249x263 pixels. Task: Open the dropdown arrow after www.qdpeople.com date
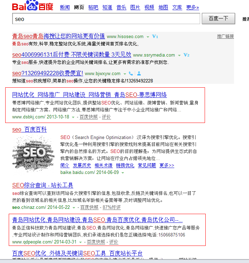click(80, 242)
